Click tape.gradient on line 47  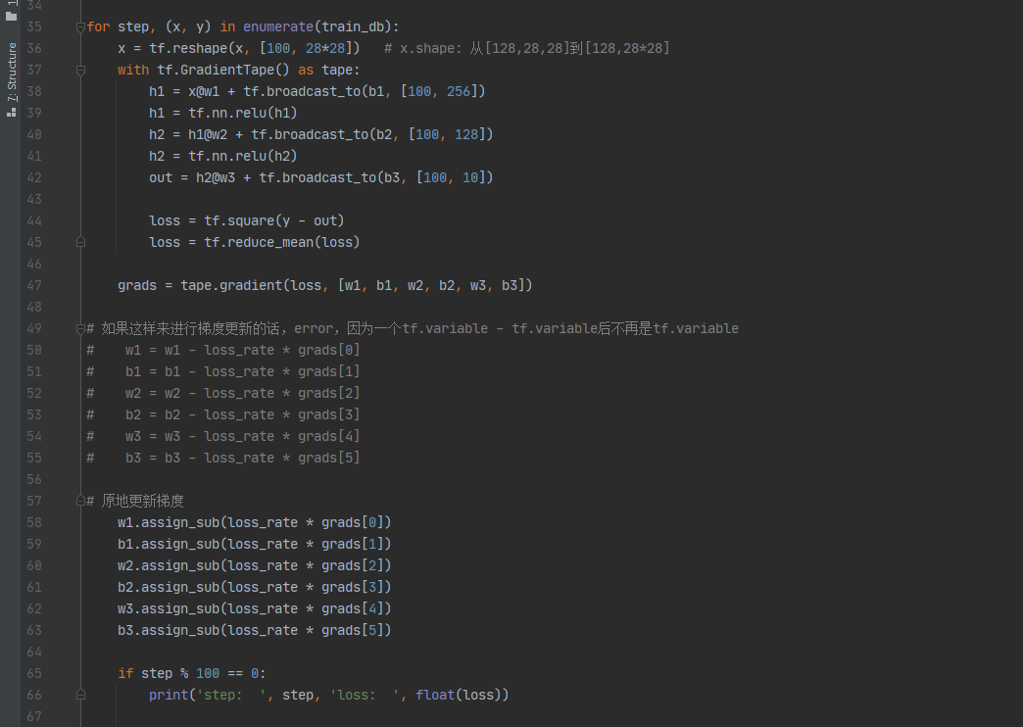tap(223, 285)
